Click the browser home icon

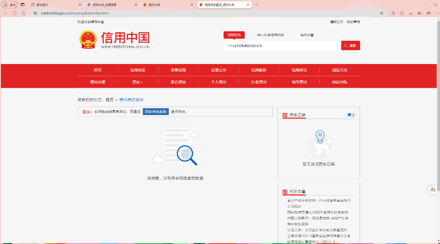click(23, 13)
